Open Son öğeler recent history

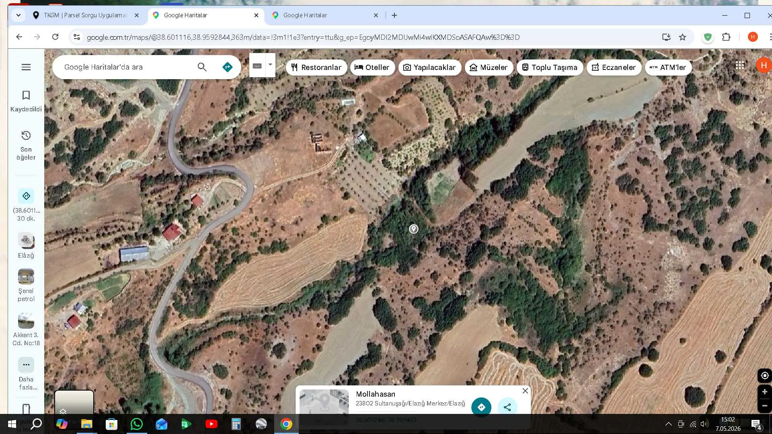26,145
